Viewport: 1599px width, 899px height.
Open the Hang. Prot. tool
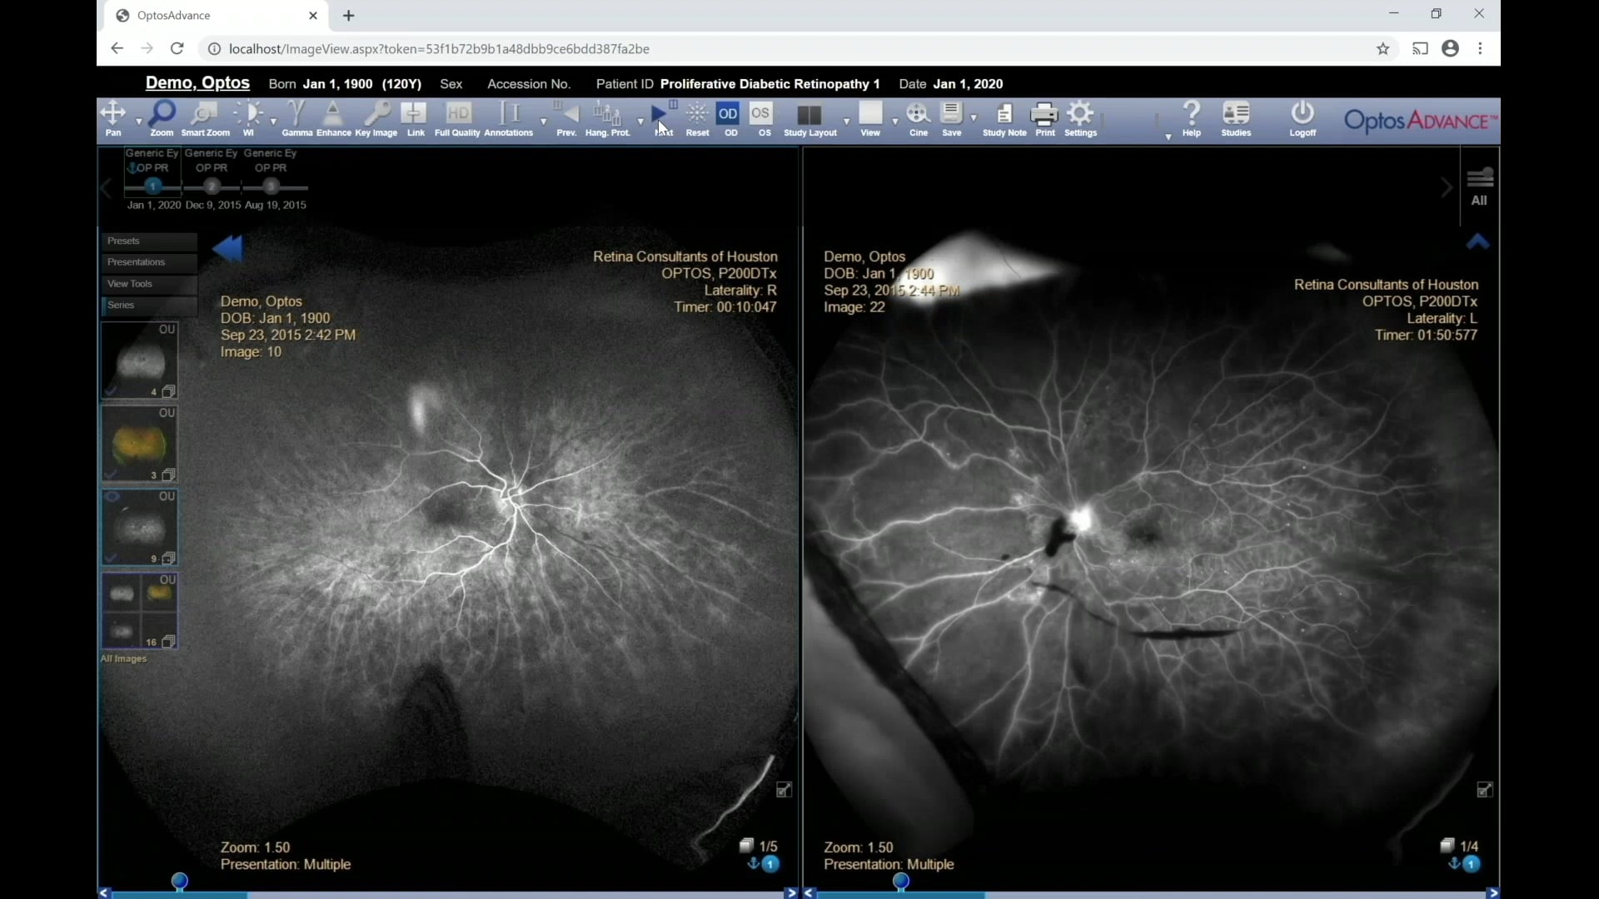pyautogui.click(x=607, y=119)
